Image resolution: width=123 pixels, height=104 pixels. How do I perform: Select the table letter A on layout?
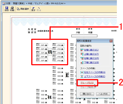pyautogui.click(x=50, y=52)
